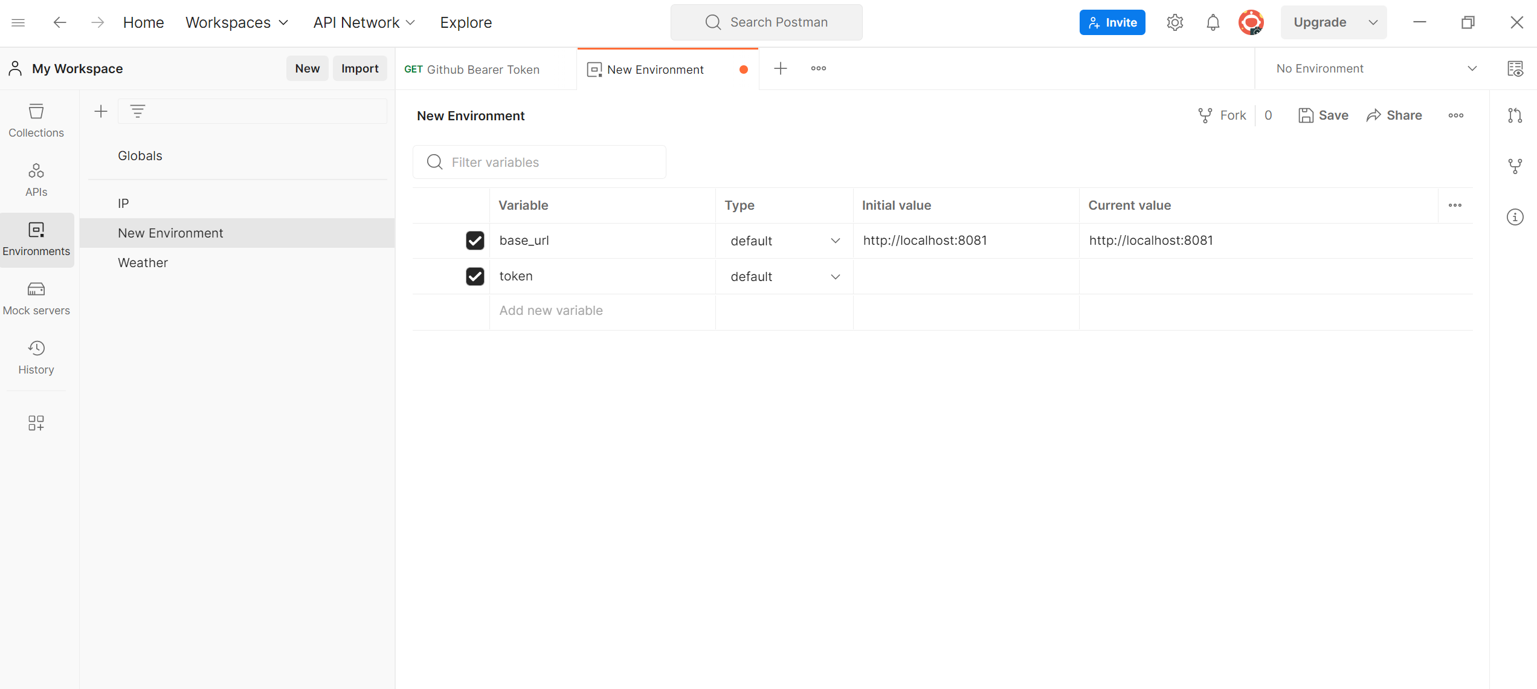The height and width of the screenshot is (689, 1537).
Task: View request History panel
Action: (36, 357)
